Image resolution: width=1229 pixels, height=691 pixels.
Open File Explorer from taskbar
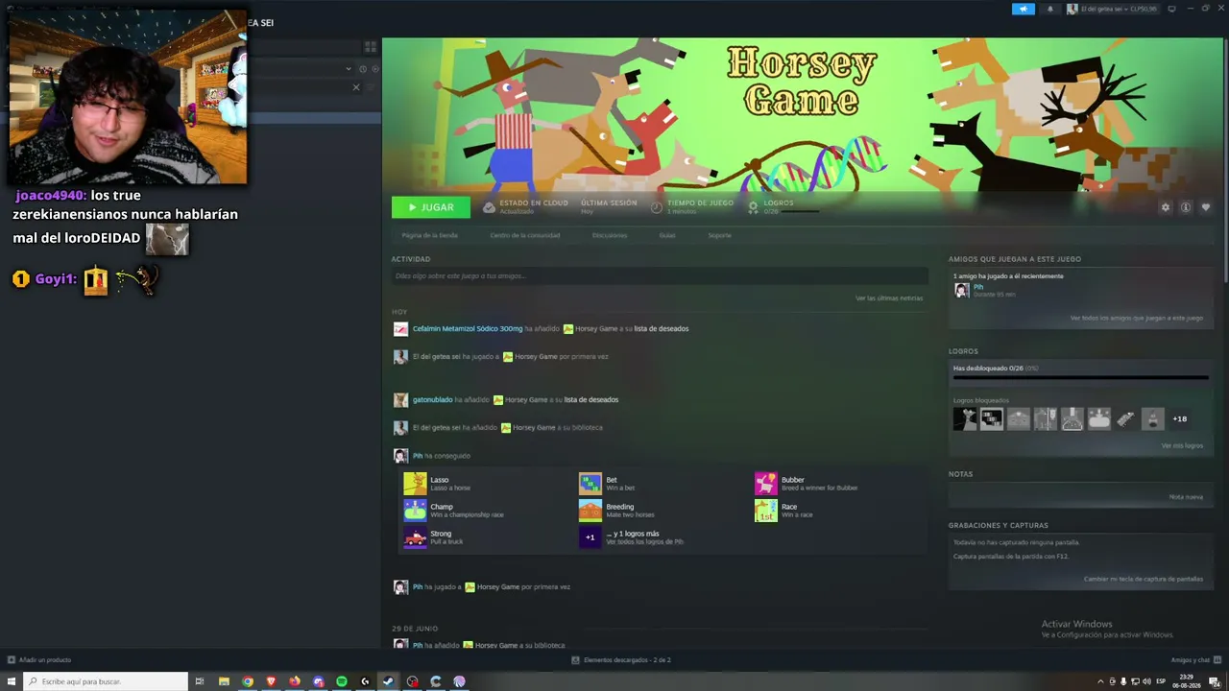(224, 681)
